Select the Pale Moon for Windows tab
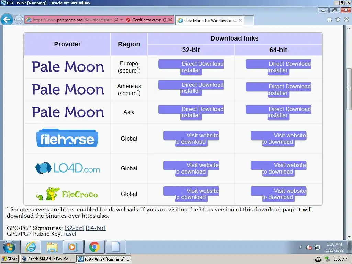Image resolution: width=352 pixels, height=264 pixels. [x=210, y=20]
